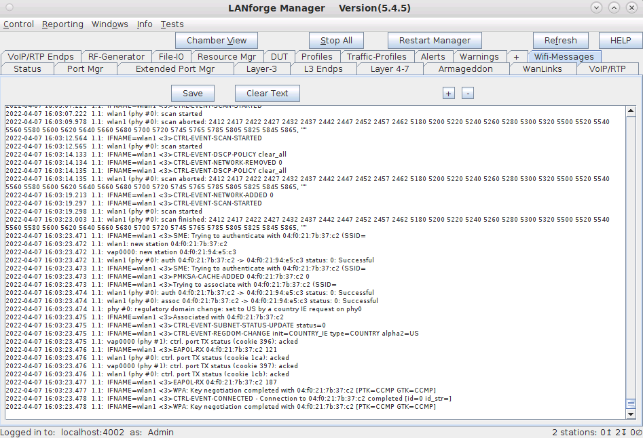Switch to Warnings tab

point(479,56)
